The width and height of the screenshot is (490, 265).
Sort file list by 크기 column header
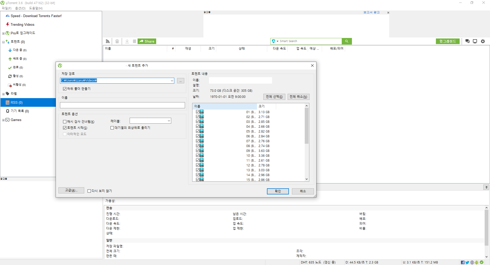(266, 106)
